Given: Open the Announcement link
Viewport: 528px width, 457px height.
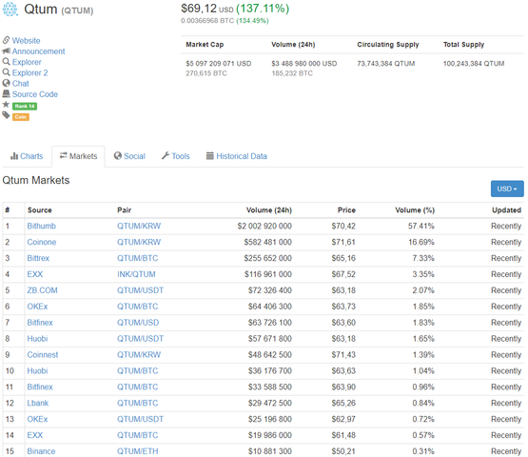Looking at the screenshot, I should click(x=39, y=51).
